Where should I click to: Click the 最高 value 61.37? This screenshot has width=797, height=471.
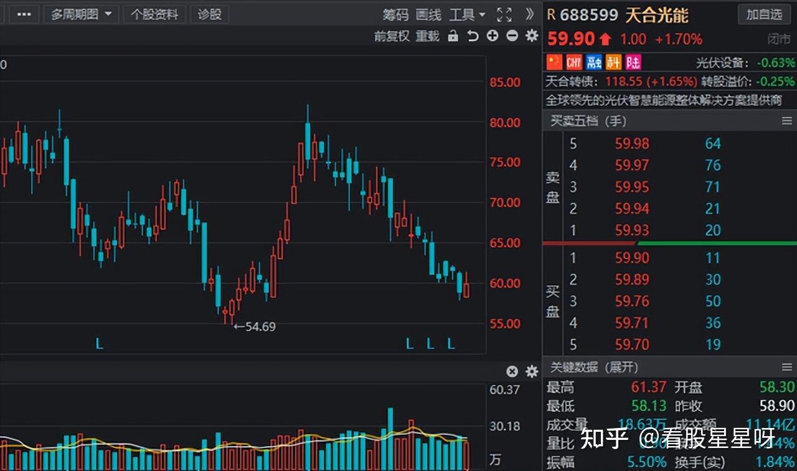tap(649, 388)
